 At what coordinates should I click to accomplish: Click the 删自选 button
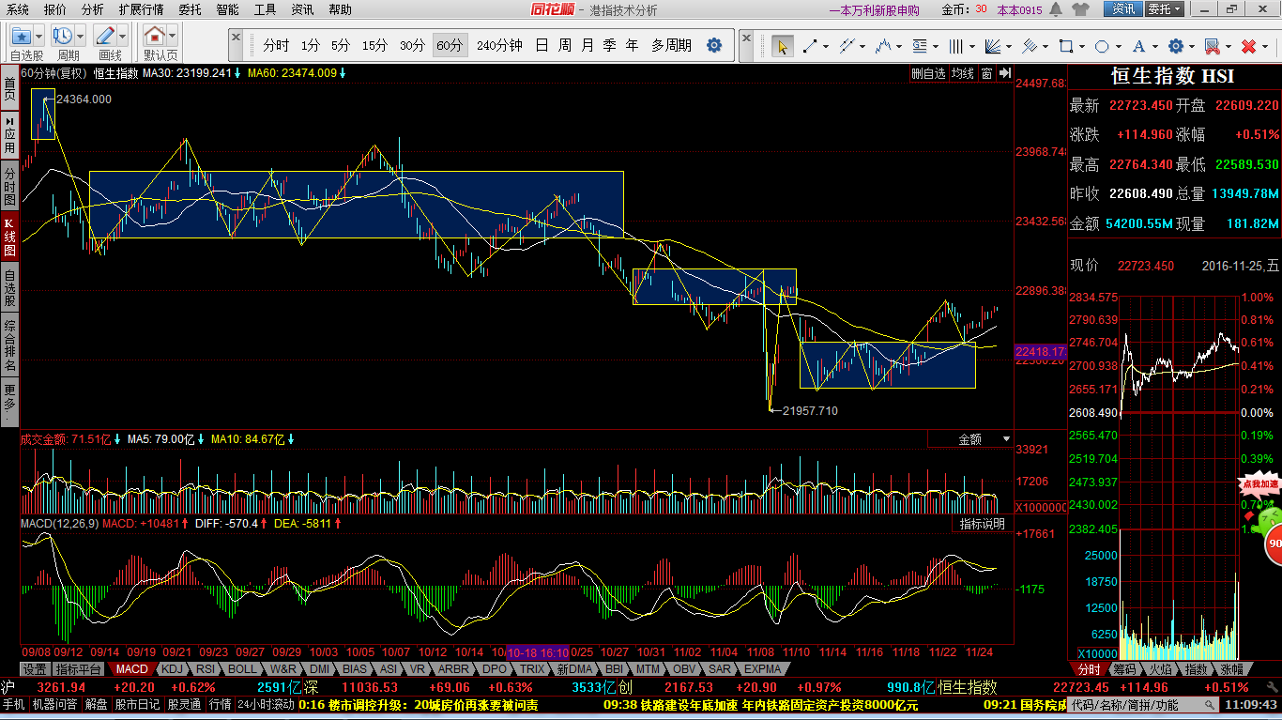(928, 73)
